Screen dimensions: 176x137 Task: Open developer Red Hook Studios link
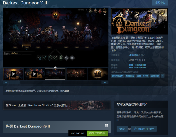pyautogui.click(x=138, y=65)
